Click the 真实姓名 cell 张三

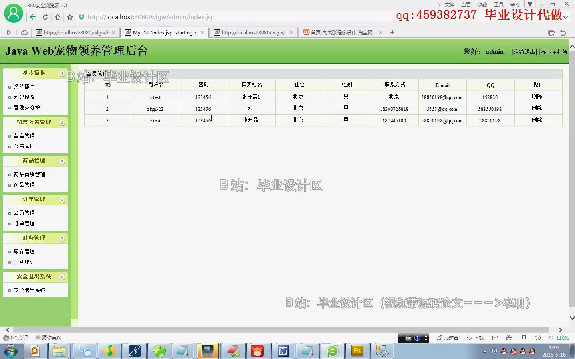250,108
